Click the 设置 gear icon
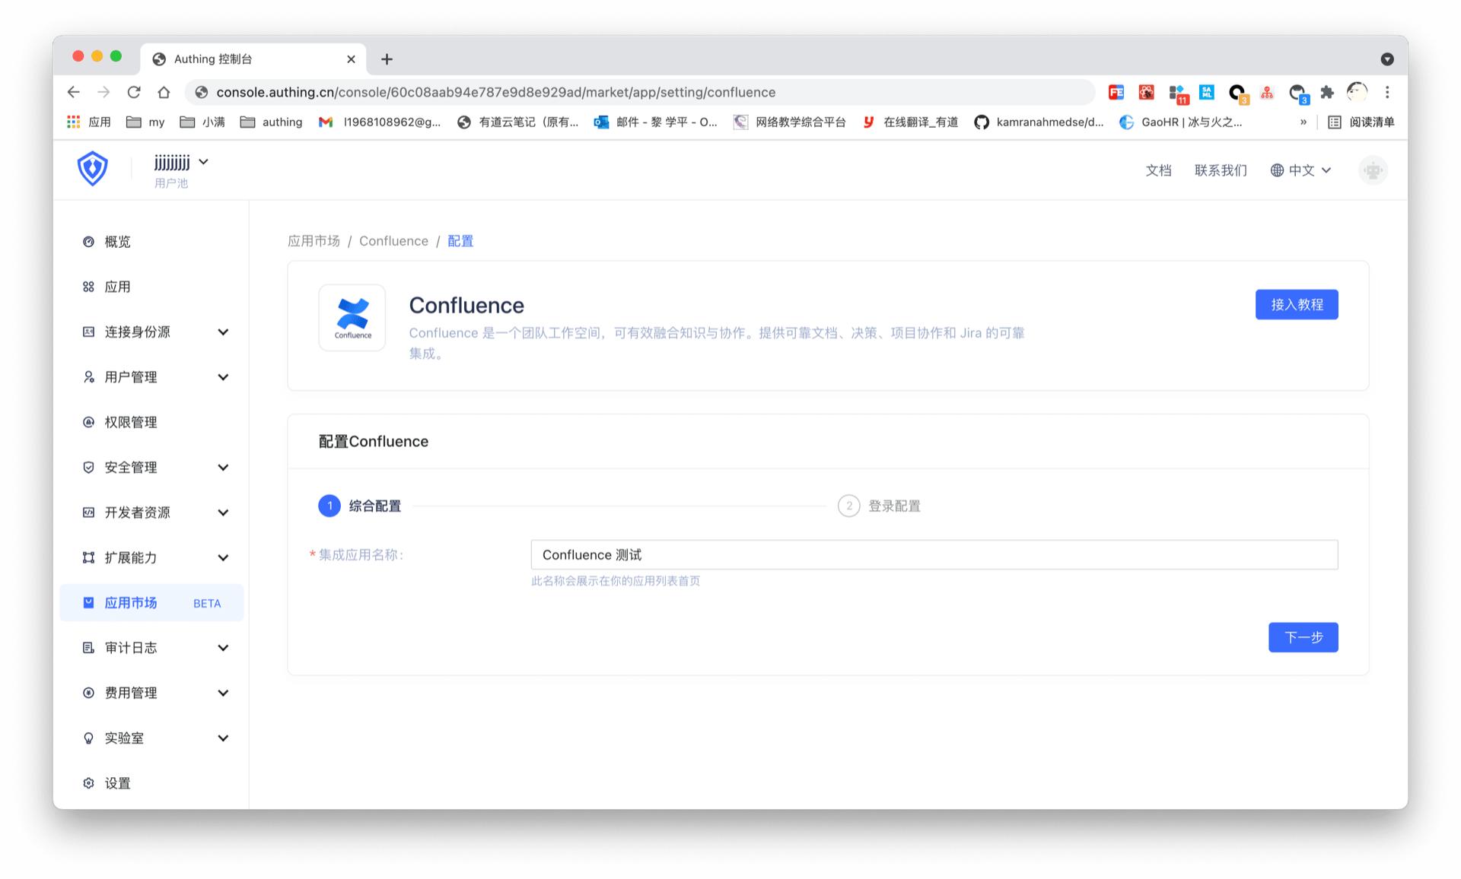This screenshot has width=1461, height=879. (x=88, y=783)
